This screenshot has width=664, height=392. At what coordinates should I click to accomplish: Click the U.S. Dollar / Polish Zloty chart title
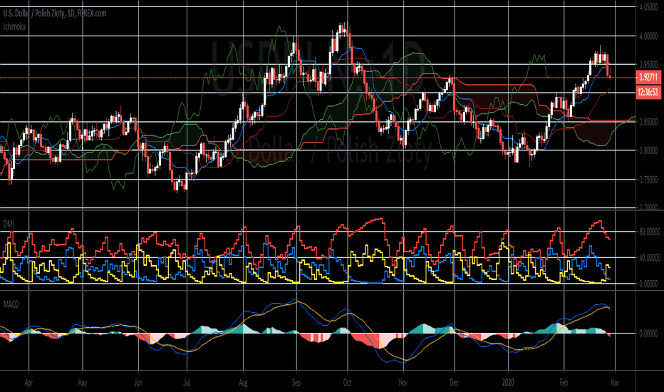click(x=55, y=14)
